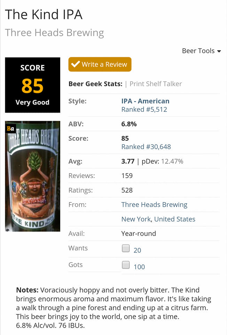The width and height of the screenshot is (227, 335).
Task: Click the black Score 85 box
Action: [x=32, y=85]
